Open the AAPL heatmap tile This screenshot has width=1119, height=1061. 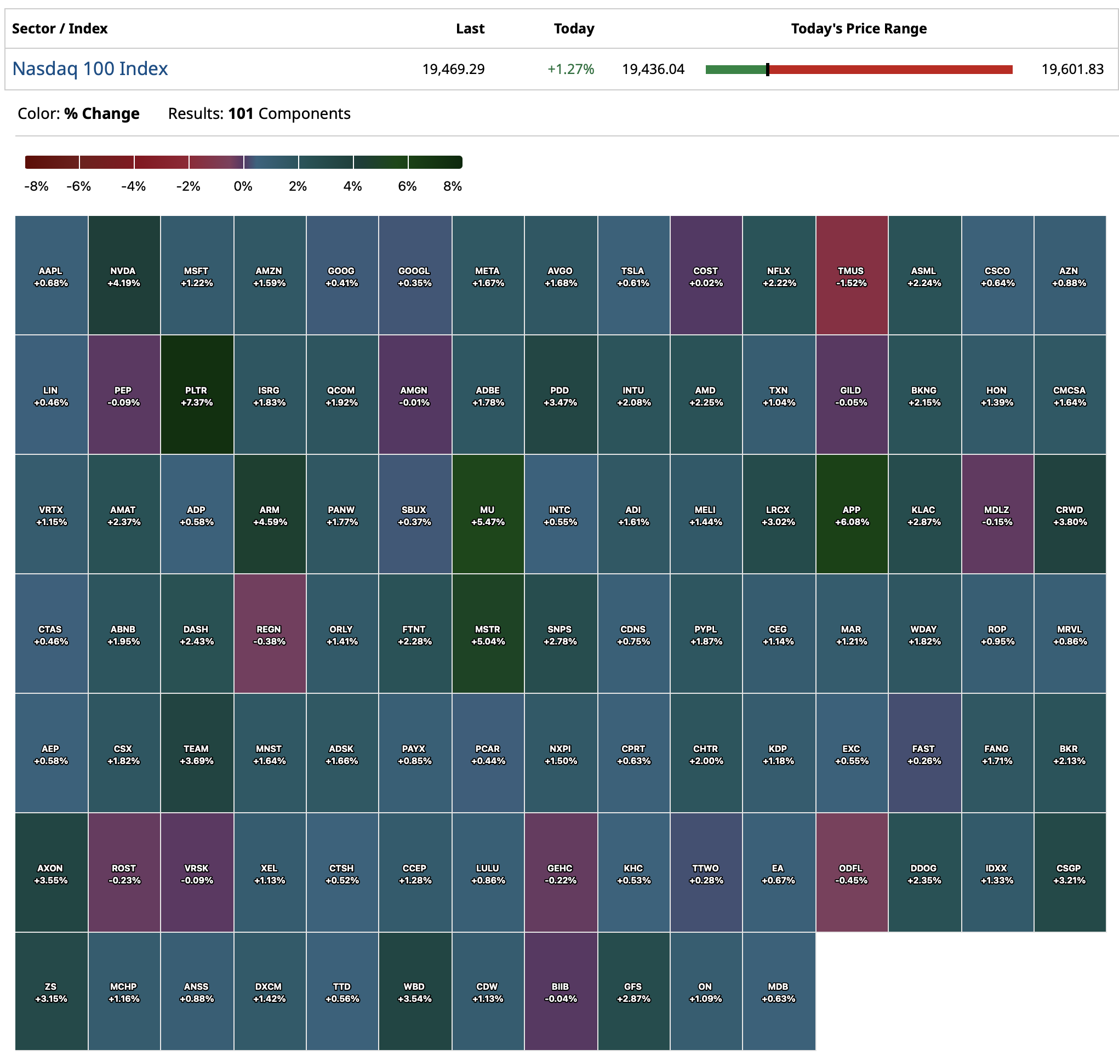51,276
